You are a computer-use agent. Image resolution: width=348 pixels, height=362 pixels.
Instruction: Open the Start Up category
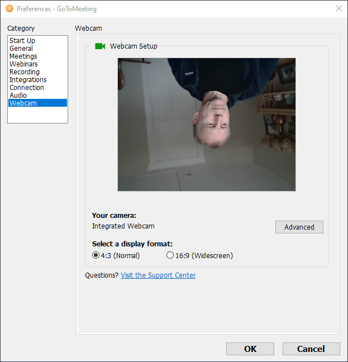coord(22,41)
